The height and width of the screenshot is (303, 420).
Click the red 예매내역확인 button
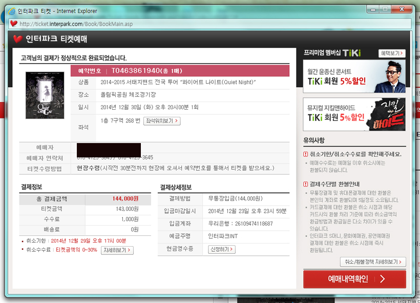point(354,279)
